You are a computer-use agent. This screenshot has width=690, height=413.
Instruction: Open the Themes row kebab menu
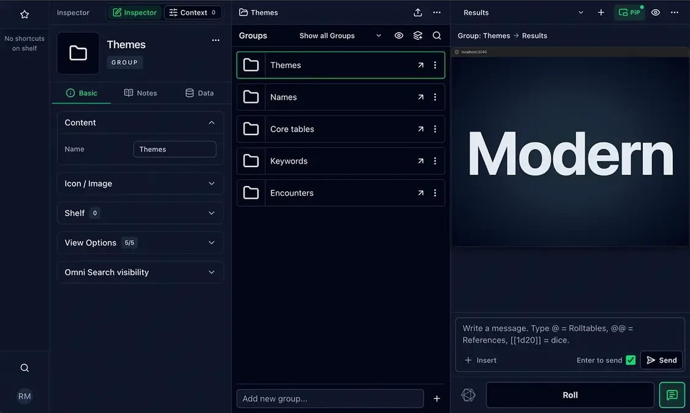pyautogui.click(x=434, y=65)
